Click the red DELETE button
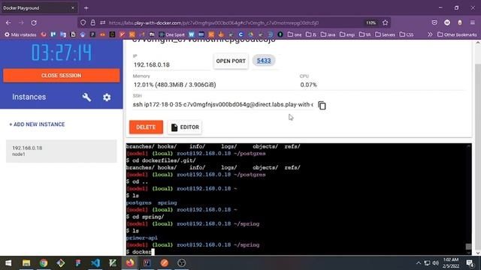The image size is (481, 270). point(146,127)
